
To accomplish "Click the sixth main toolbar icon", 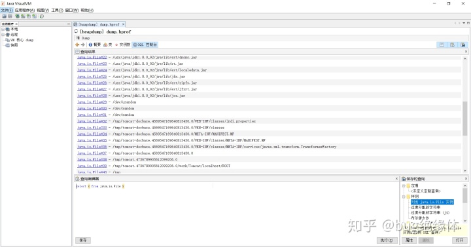I will 34,16.
